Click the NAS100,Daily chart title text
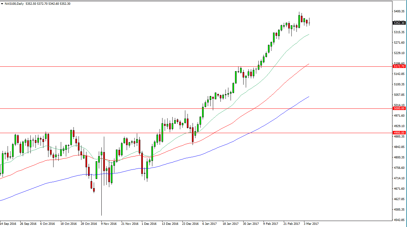 pos(12,3)
